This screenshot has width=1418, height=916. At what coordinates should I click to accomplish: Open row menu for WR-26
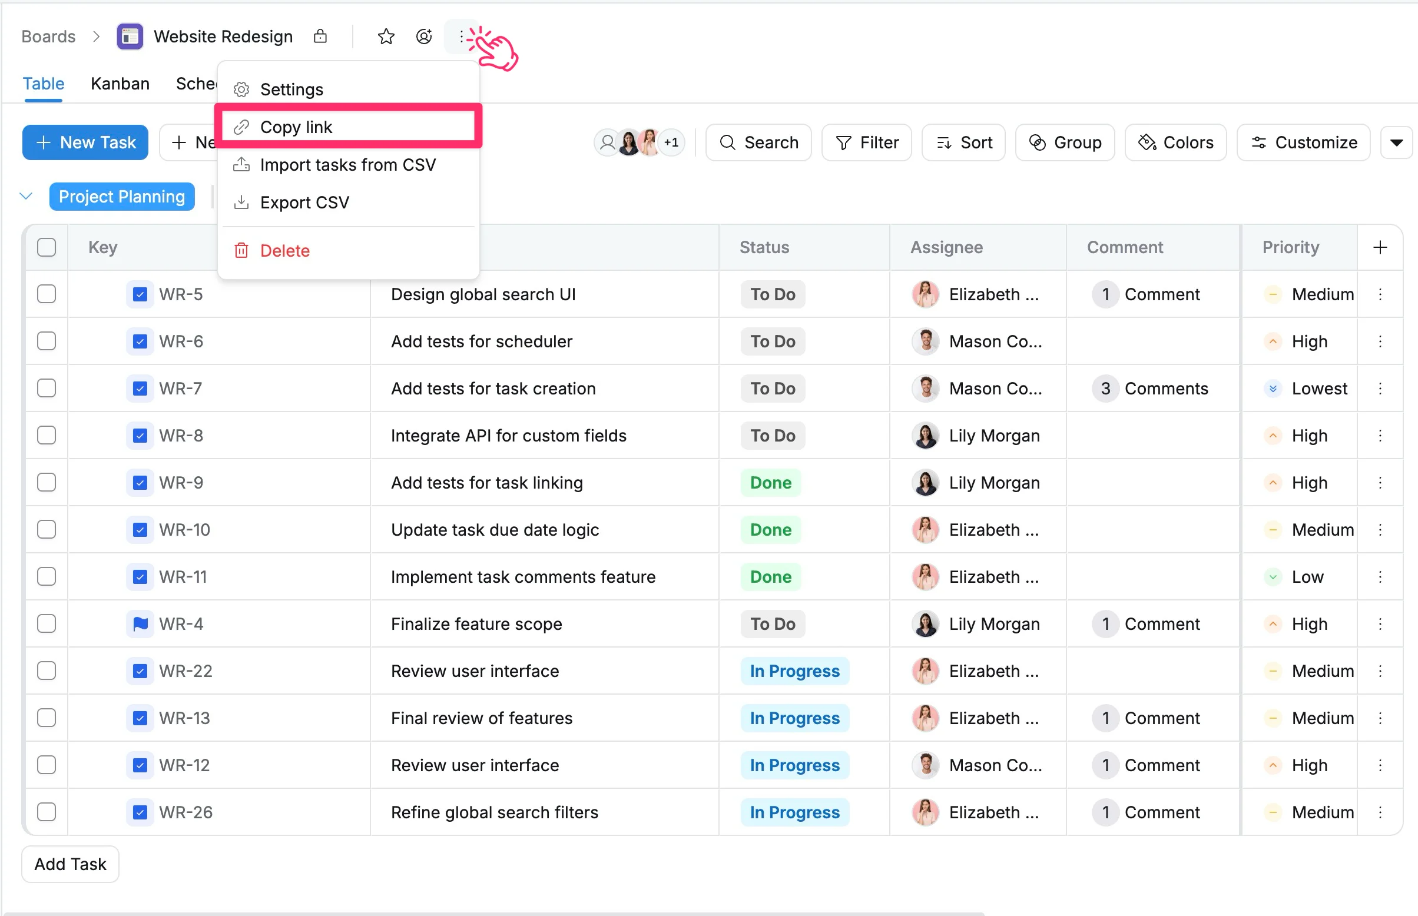click(x=1380, y=812)
